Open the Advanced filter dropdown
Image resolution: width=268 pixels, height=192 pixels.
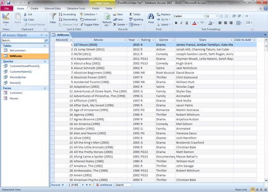click(89, 20)
